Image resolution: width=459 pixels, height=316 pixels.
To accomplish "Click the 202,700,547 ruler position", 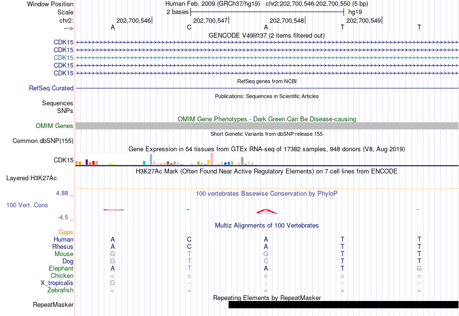I will click(x=211, y=20).
